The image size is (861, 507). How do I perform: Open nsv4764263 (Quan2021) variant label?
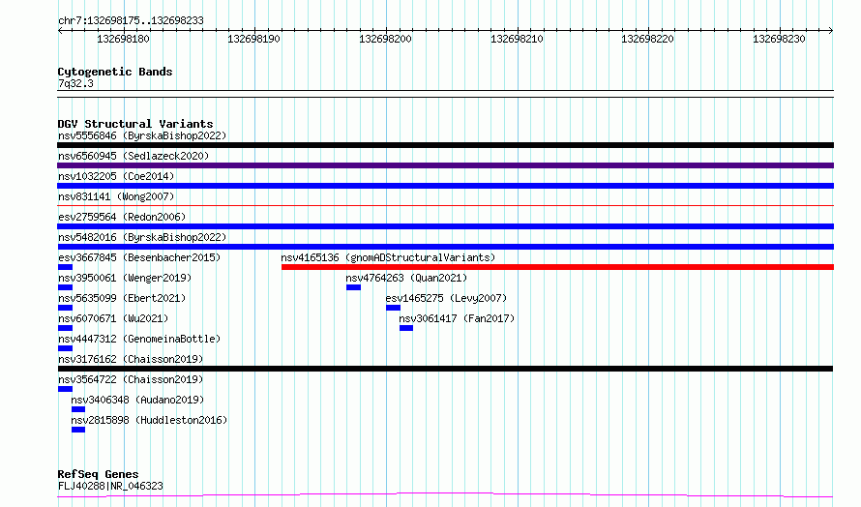406,278
